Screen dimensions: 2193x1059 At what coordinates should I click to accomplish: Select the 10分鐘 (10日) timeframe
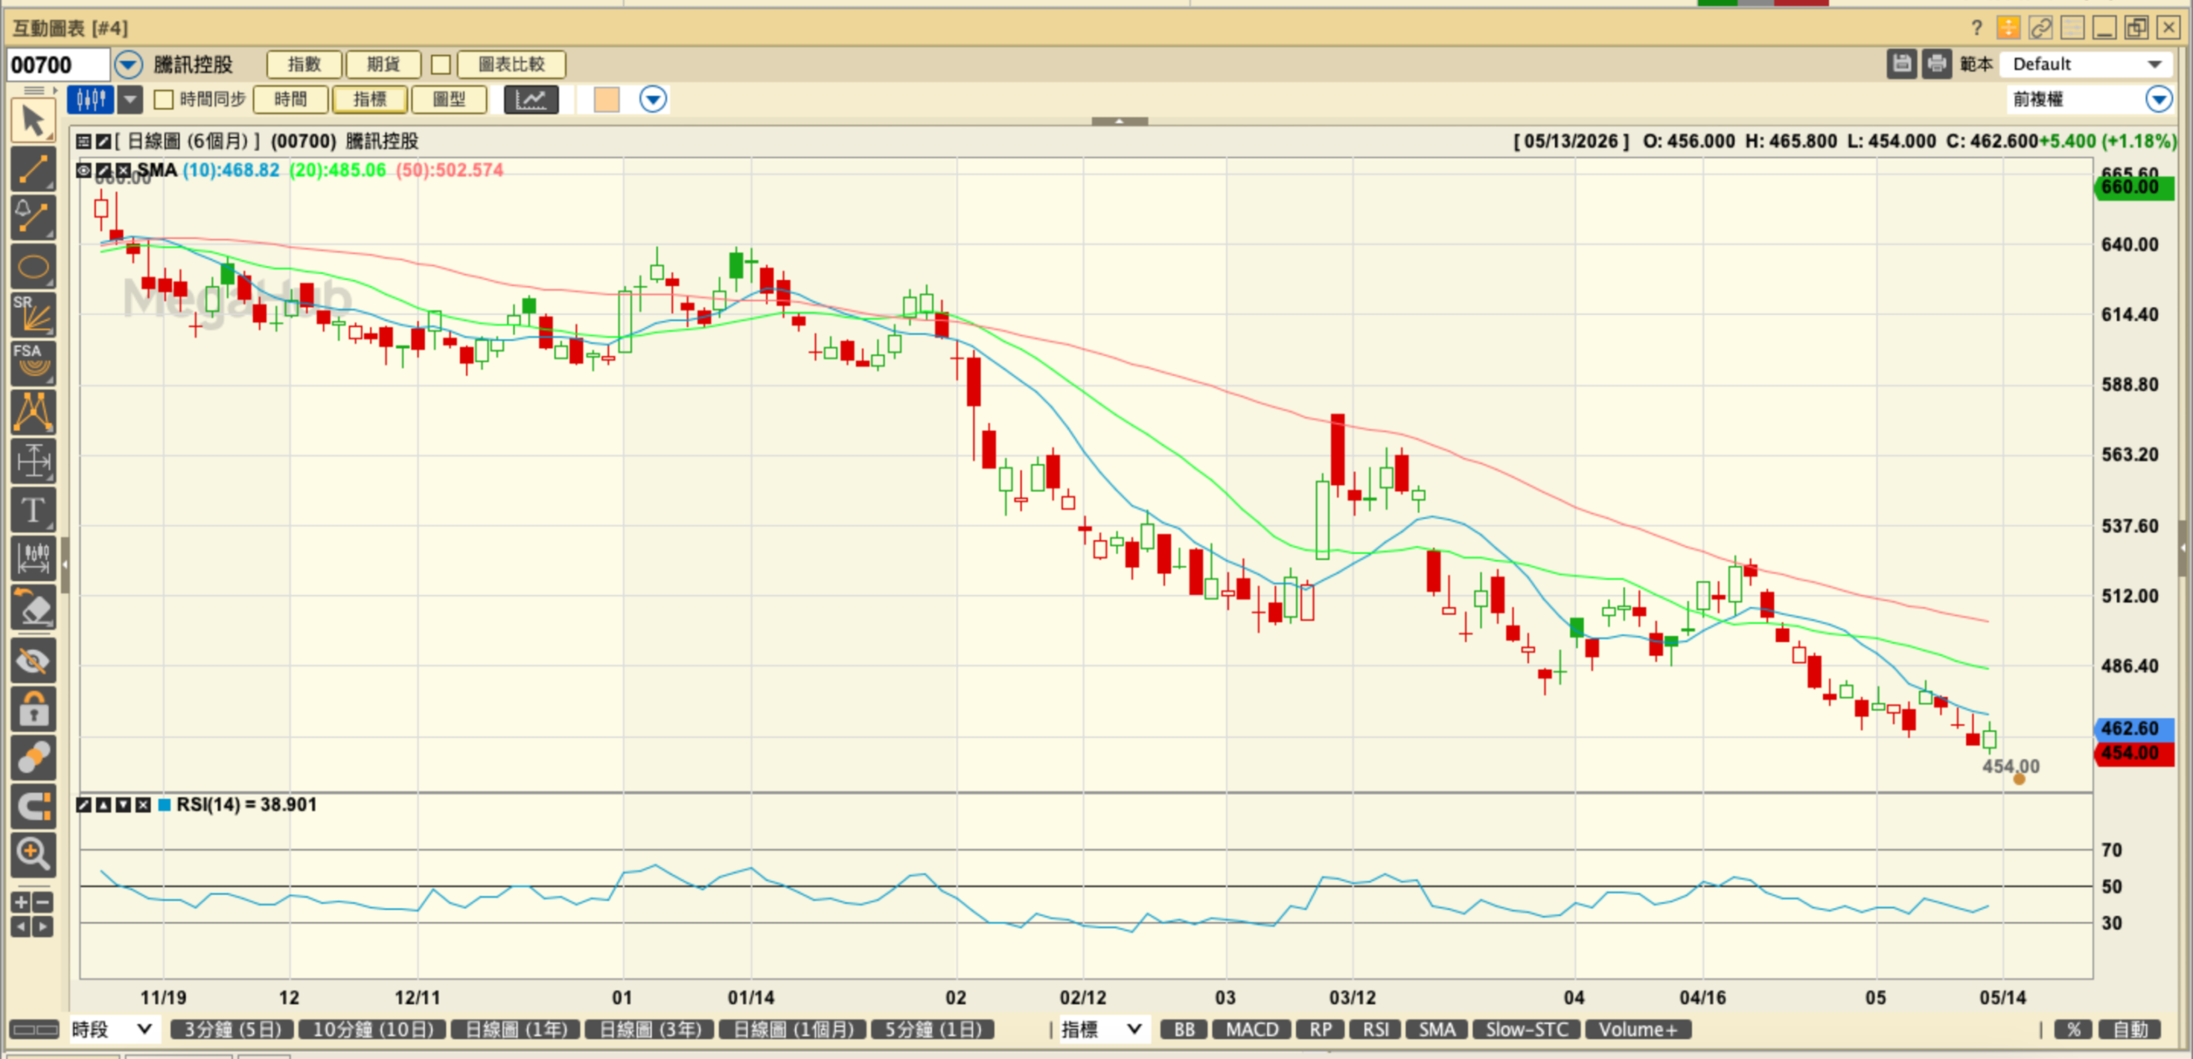pyautogui.click(x=372, y=1029)
